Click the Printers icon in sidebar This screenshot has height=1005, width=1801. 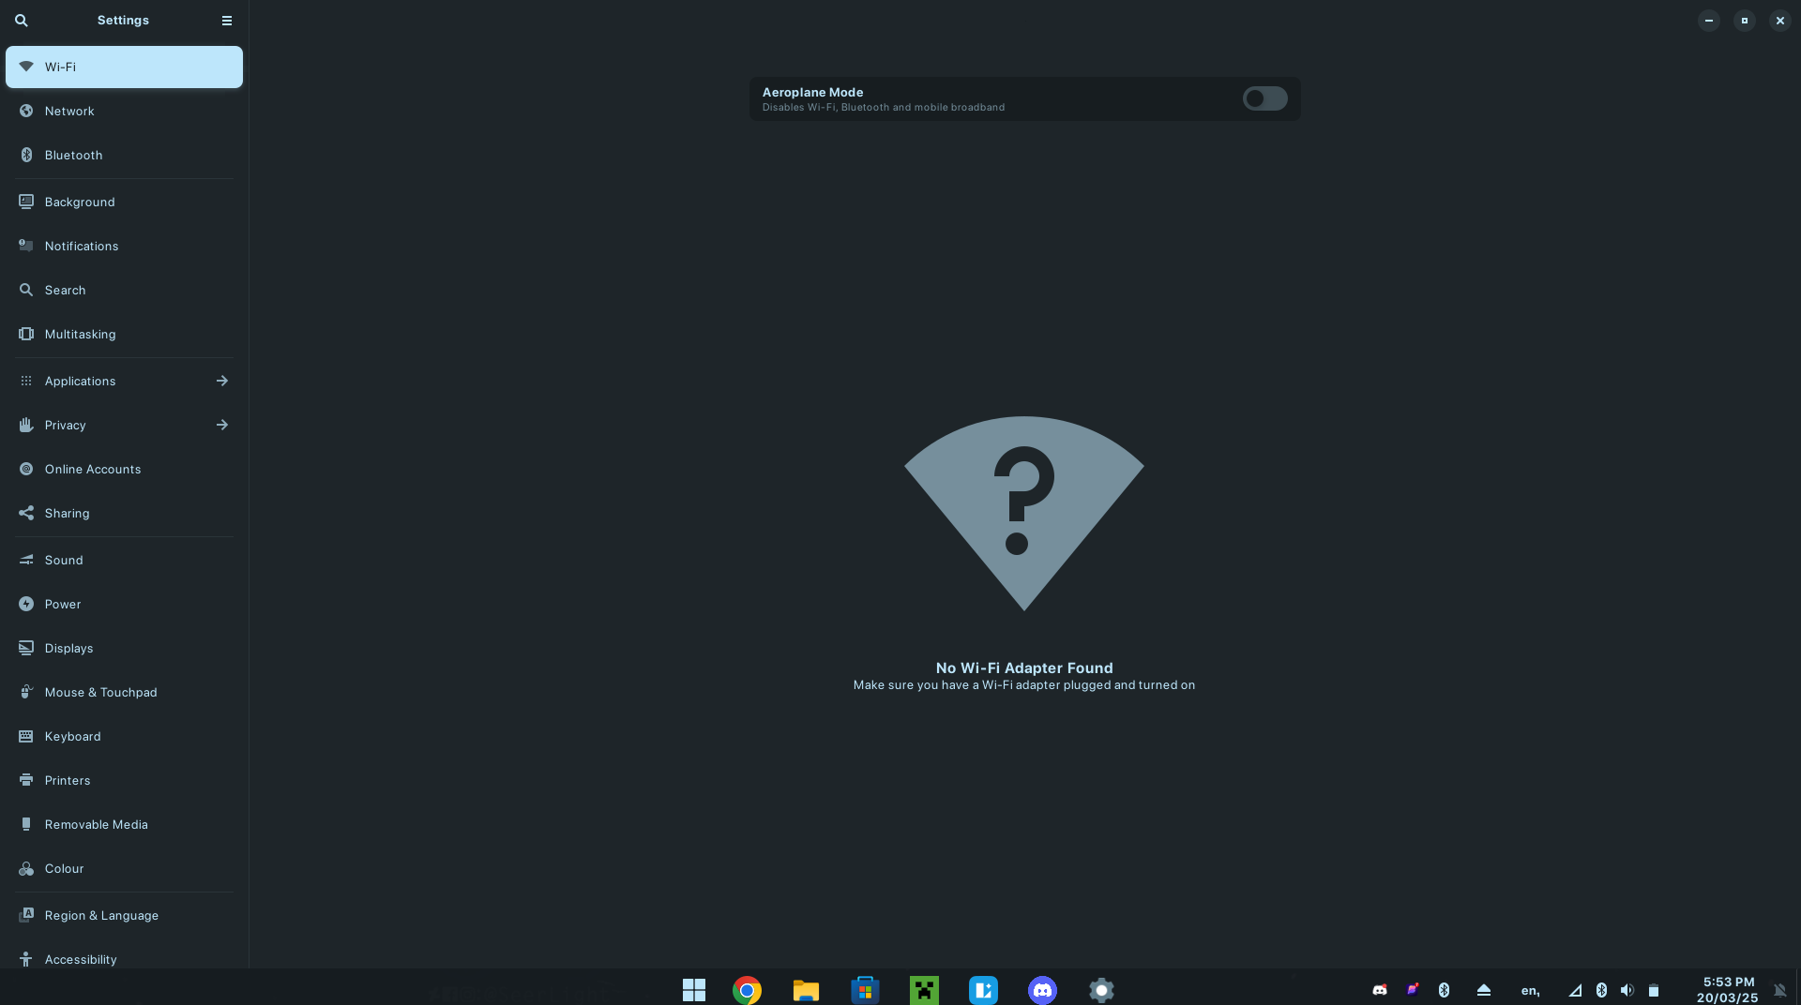26,780
